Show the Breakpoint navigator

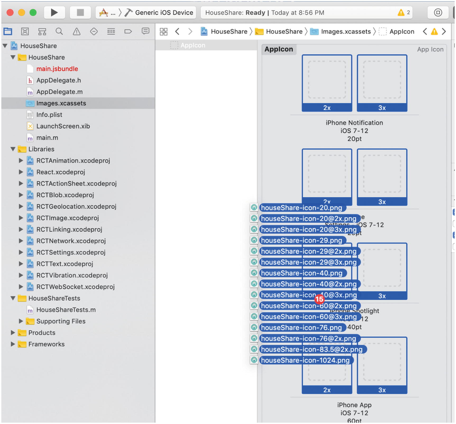[x=128, y=31]
